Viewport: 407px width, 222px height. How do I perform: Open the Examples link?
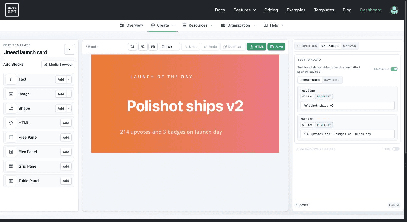click(x=296, y=10)
